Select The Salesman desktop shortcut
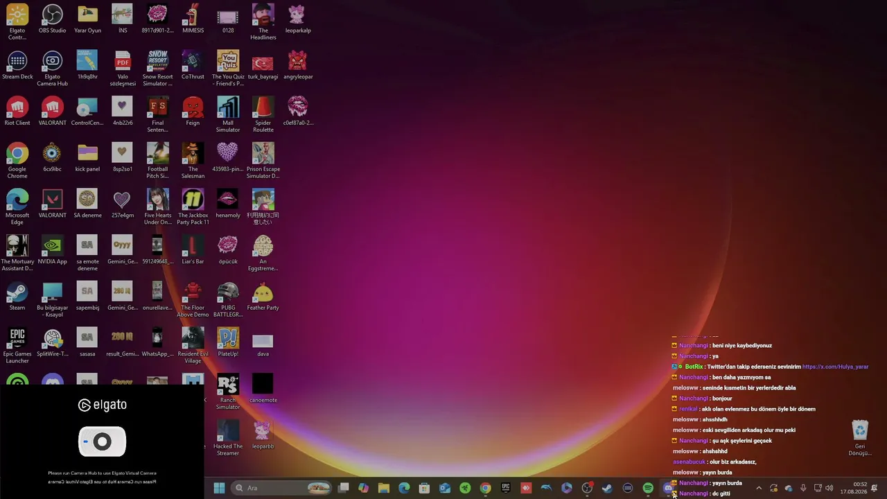The width and height of the screenshot is (887, 499). click(x=193, y=161)
